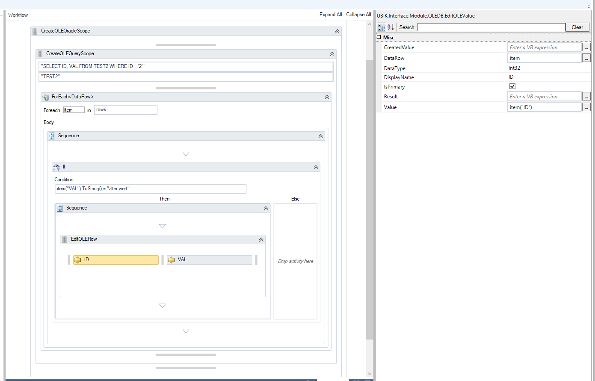Click the alphabetical sort icon in properties
Viewport: 595px width, 381px height.
(x=391, y=27)
